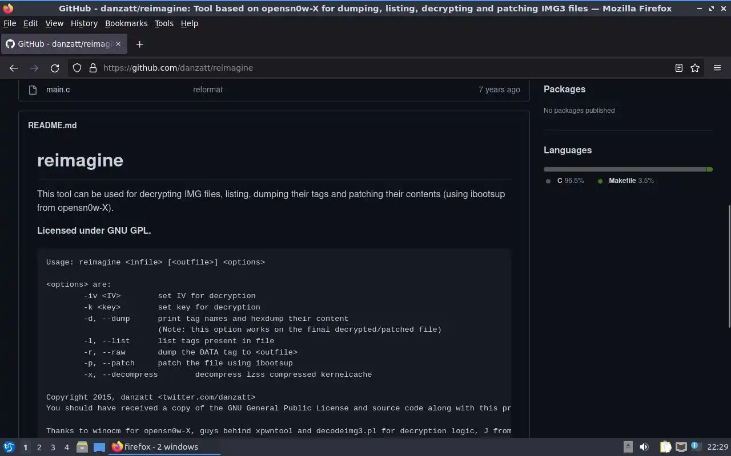Open the History menu
This screenshot has width=731, height=456.
pos(84,23)
